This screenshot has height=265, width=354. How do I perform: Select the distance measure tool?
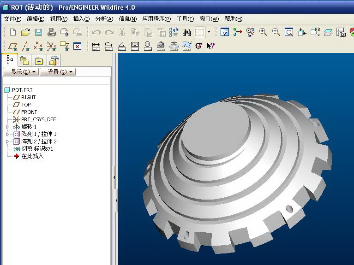coord(96,46)
